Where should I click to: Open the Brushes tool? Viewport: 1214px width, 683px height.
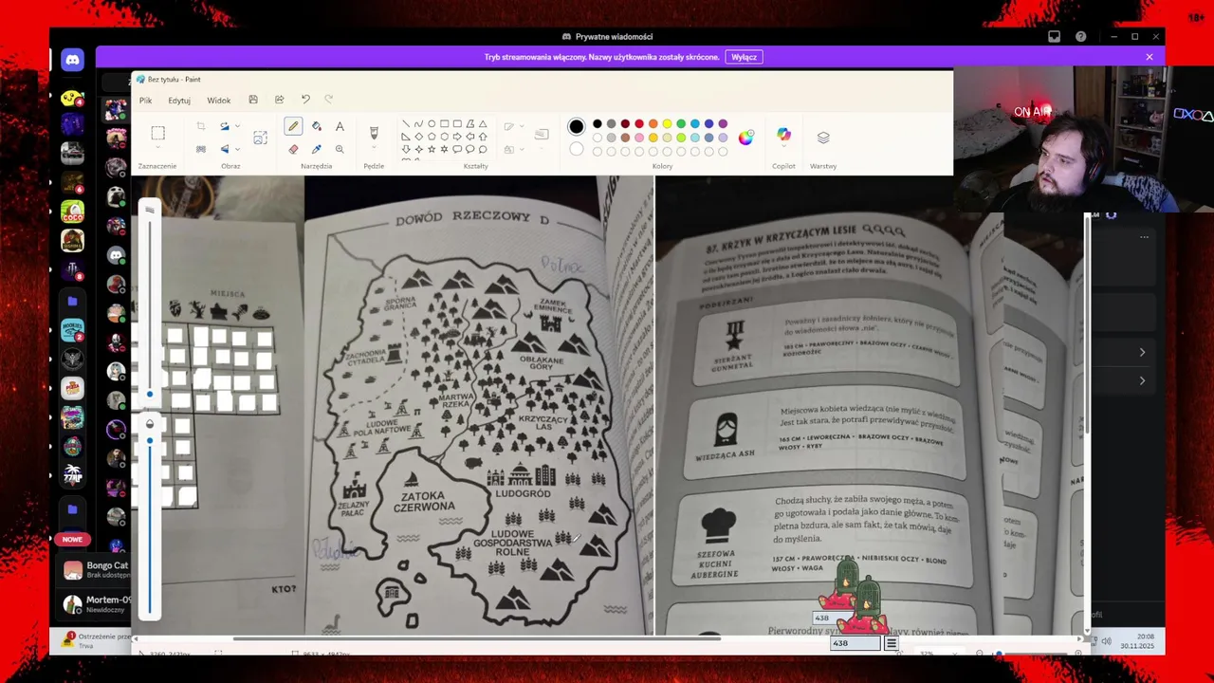pos(374,133)
